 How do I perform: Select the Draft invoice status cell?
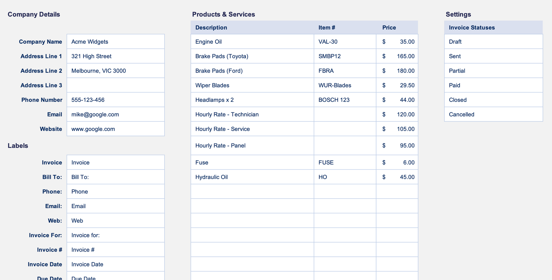tap(493, 42)
